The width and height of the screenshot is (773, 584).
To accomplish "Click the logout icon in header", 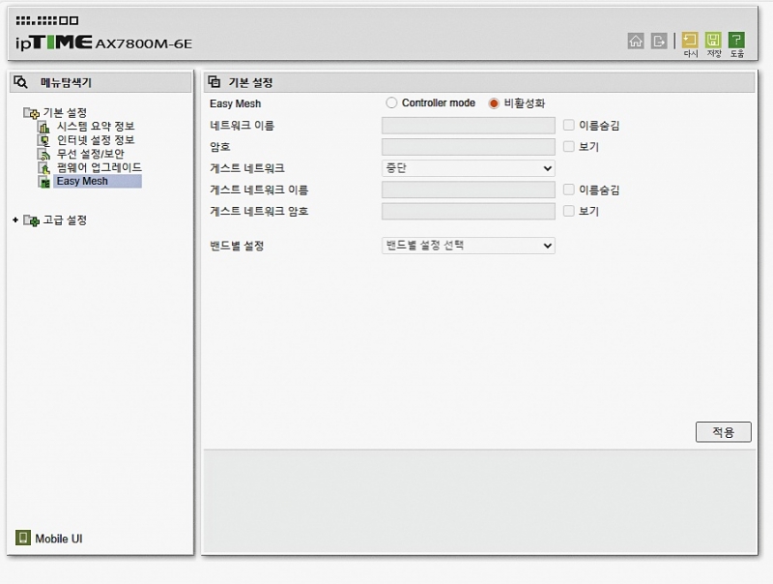I will tap(659, 41).
